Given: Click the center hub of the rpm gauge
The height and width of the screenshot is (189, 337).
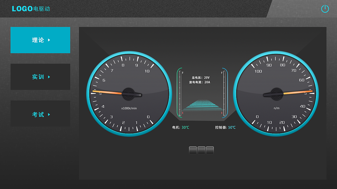Looking at the screenshot, I should coord(129,94).
